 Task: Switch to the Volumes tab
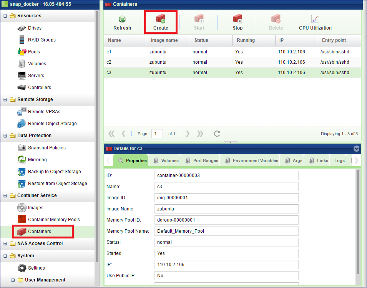(x=164, y=161)
